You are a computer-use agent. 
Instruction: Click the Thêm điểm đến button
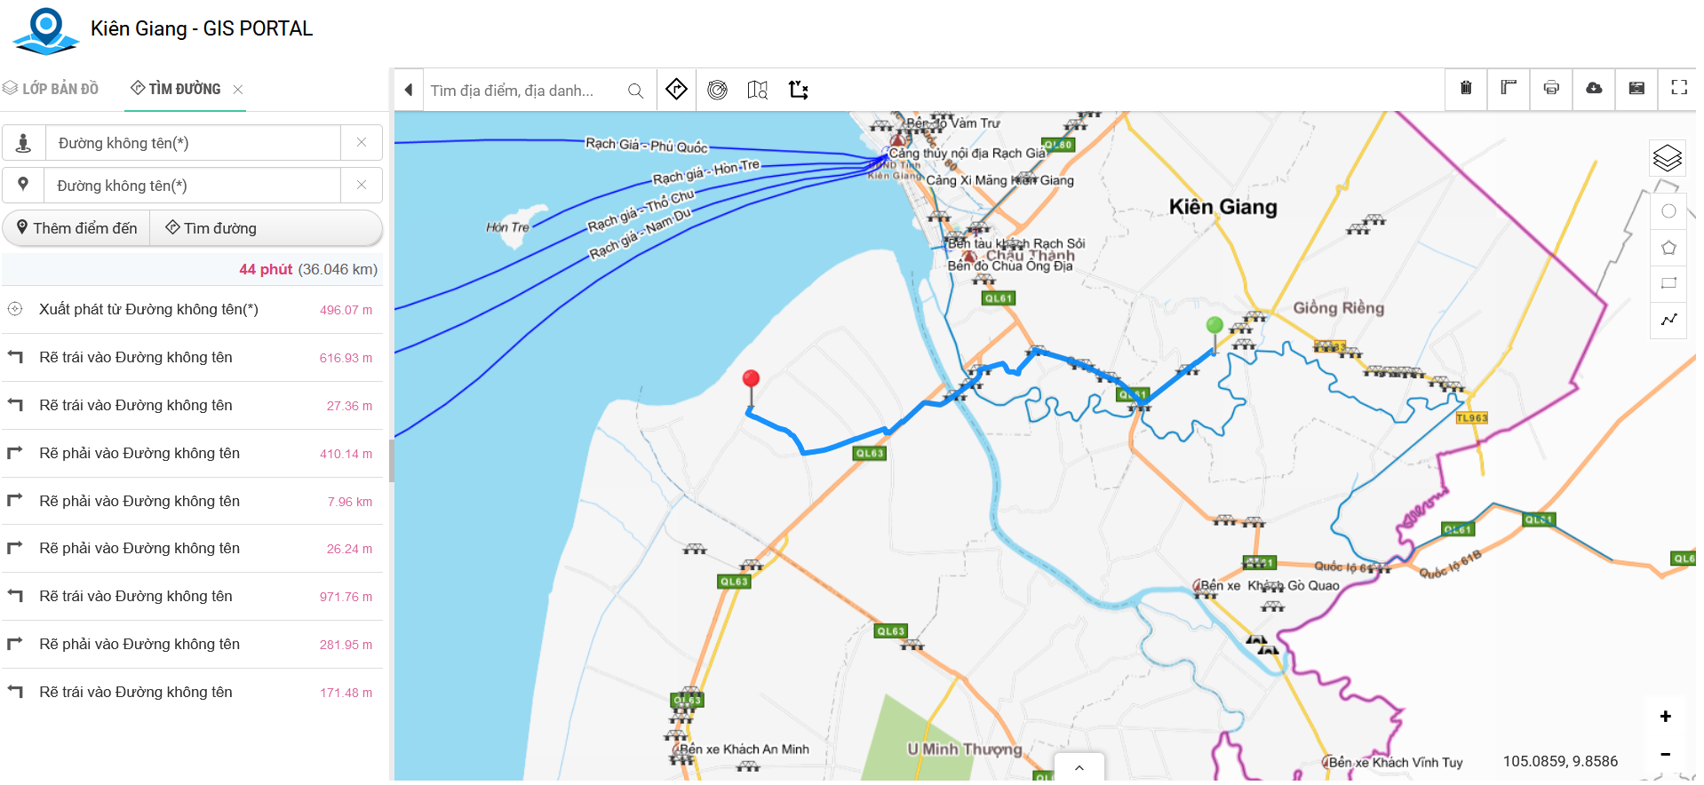[76, 228]
